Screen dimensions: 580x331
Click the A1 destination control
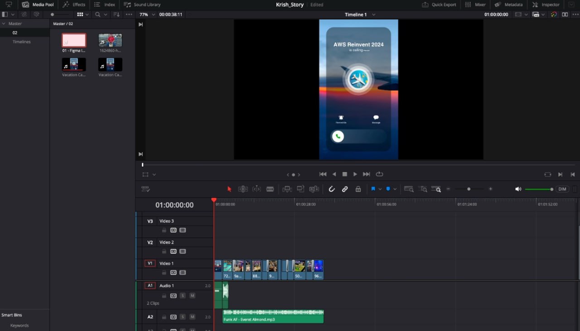coord(150,286)
